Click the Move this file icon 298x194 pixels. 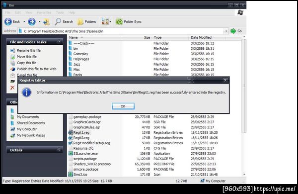point(12,57)
